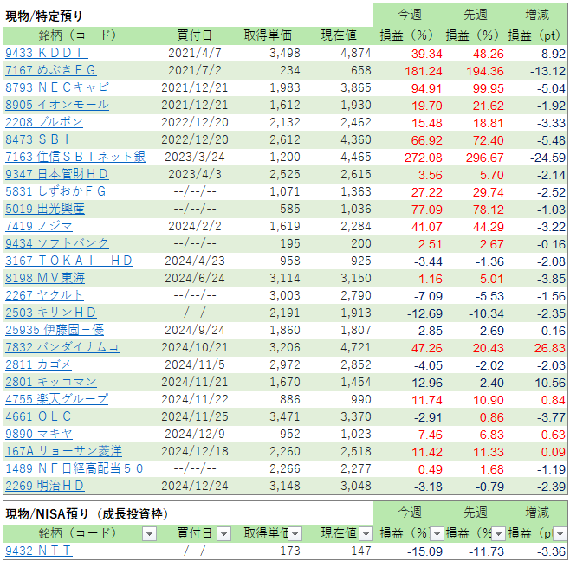Viewport: 570px width, 561px height.
Task: Open the 銘柄(コード) filter dropdown in NISA table
Action: (149, 534)
